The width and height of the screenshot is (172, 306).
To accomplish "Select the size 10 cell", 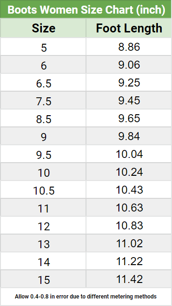I will pos(43,172).
